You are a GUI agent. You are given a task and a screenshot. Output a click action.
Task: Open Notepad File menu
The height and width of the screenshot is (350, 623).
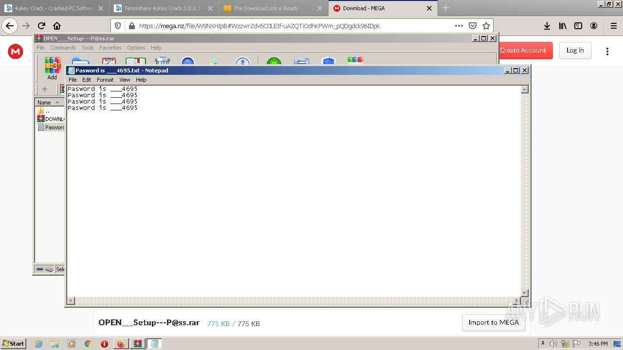73,80
